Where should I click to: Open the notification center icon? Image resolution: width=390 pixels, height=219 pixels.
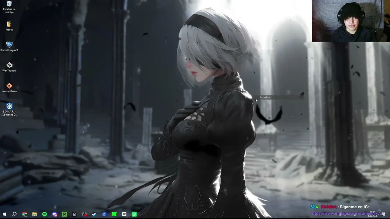383,214
